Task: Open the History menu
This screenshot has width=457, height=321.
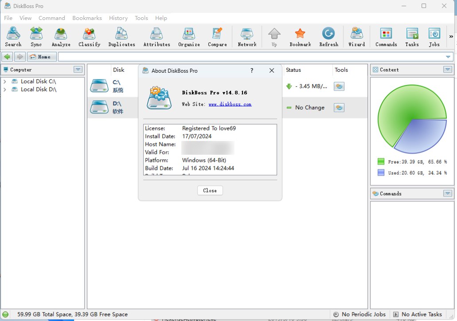Action: [x=118, y=18]
